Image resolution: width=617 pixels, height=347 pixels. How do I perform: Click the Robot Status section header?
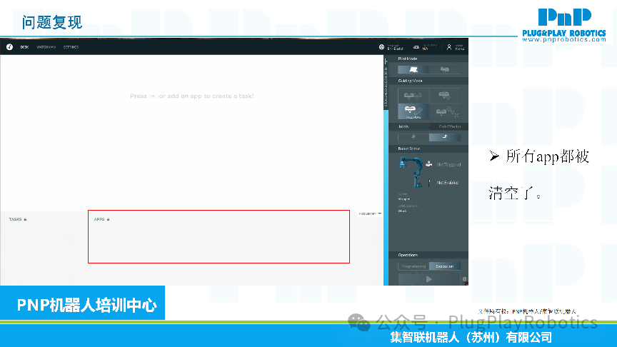[x=409, y=149]
